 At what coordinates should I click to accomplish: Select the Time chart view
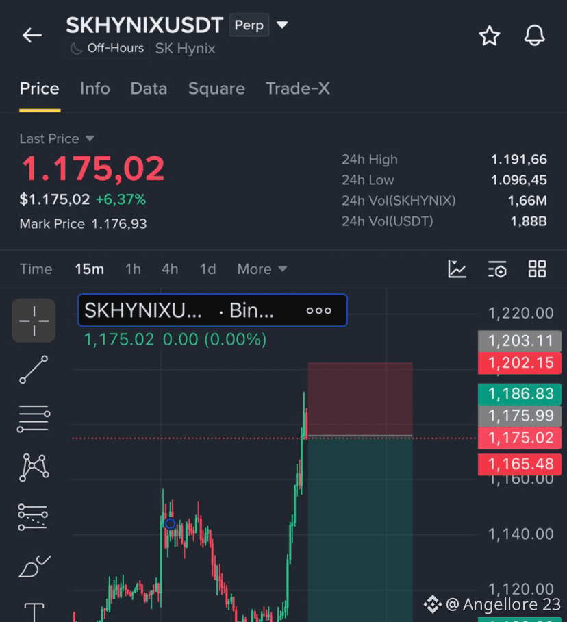point(36,269)
